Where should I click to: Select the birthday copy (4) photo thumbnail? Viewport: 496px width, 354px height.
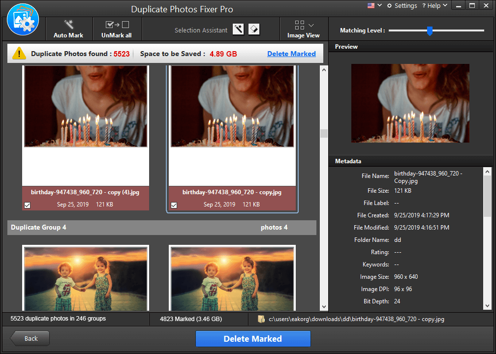pos(86,106)
